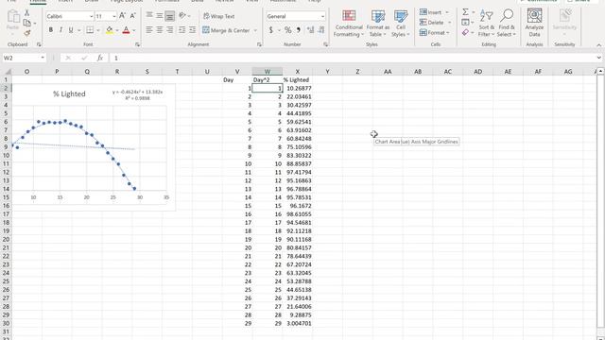Open Merge & Center dropdown arrow

(255, 30)
